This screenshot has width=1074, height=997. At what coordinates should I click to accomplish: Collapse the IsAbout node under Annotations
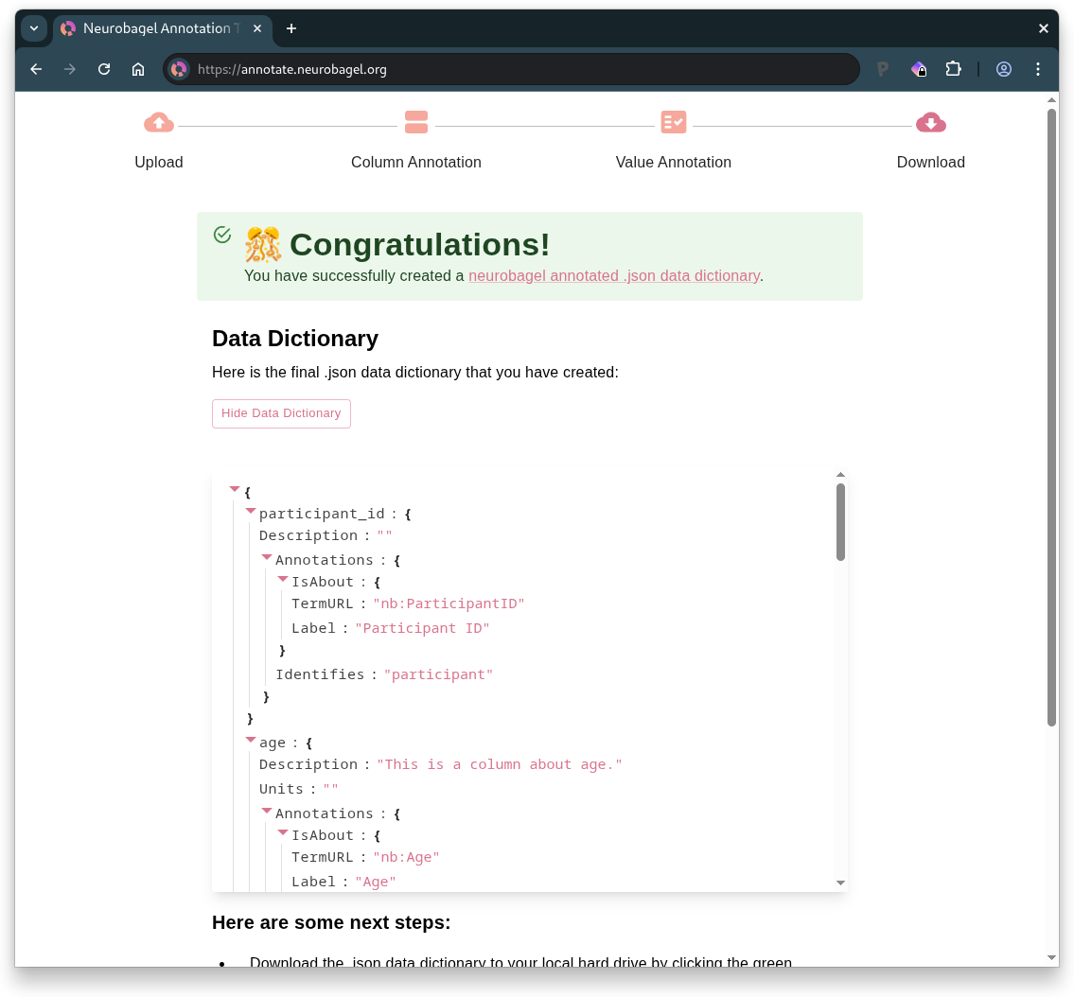tap(282, 578)
